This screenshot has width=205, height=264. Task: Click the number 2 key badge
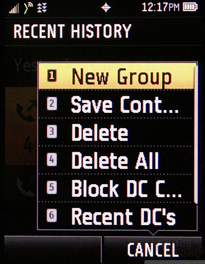coord(52,104)
